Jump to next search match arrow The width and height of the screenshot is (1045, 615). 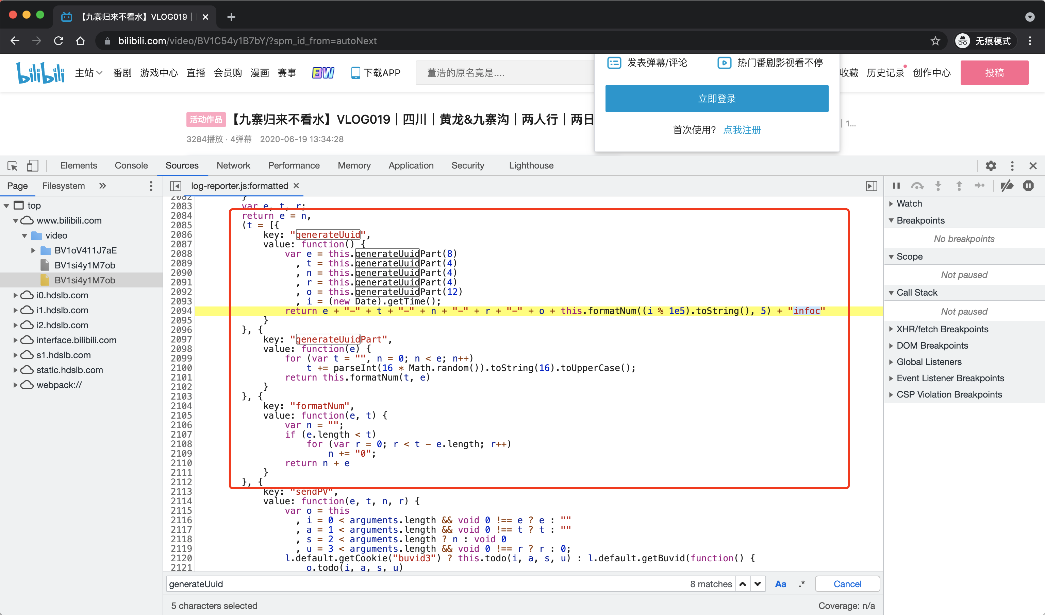(758, 583)
